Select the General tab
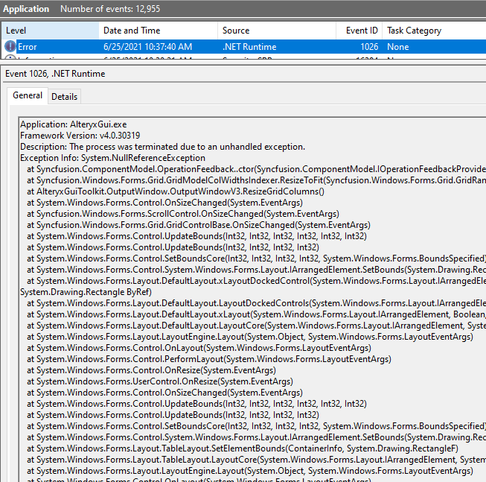Viewport: 486px width, 482px height. tap(28, 95)
